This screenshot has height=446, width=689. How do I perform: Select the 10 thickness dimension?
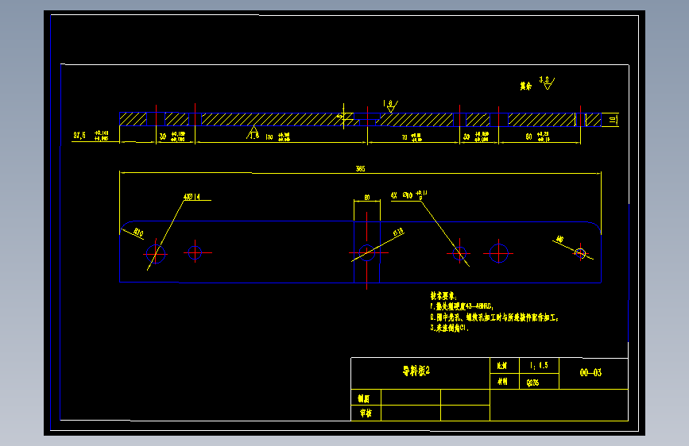point(612,119)
